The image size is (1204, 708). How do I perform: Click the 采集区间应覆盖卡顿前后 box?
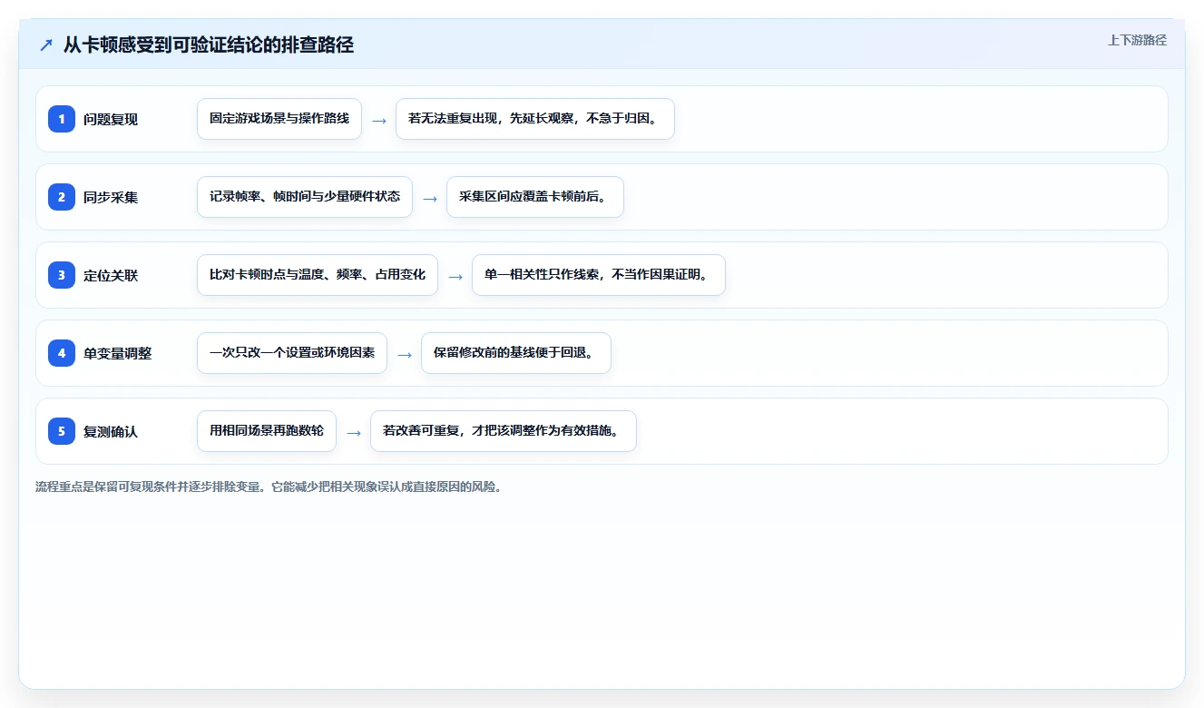pos(535,197)
